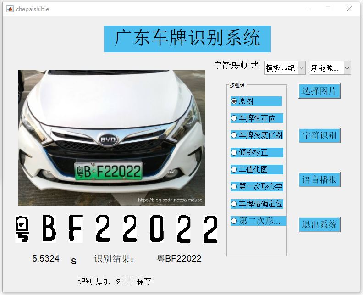Image resolution: width=363 pixels, height=295 pixels.
Task: Click the segmented 0 digit image
Action: point(156,228)
